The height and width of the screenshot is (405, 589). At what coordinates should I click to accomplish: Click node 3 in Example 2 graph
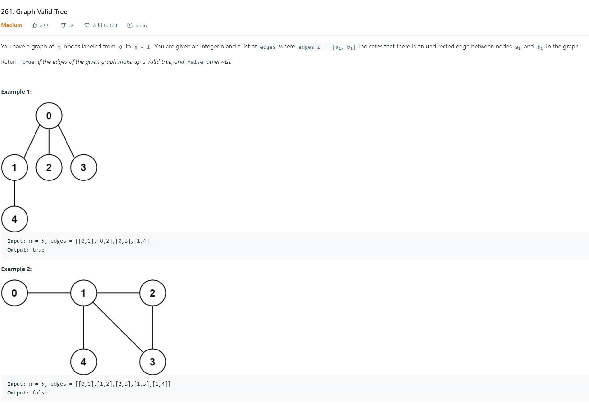click(152, 362)
